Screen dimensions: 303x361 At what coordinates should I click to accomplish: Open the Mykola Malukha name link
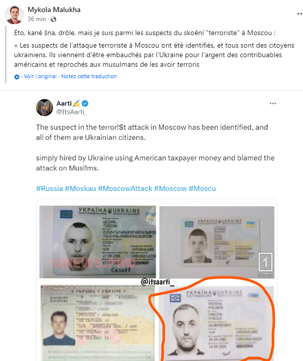click(x=54, y=10)
